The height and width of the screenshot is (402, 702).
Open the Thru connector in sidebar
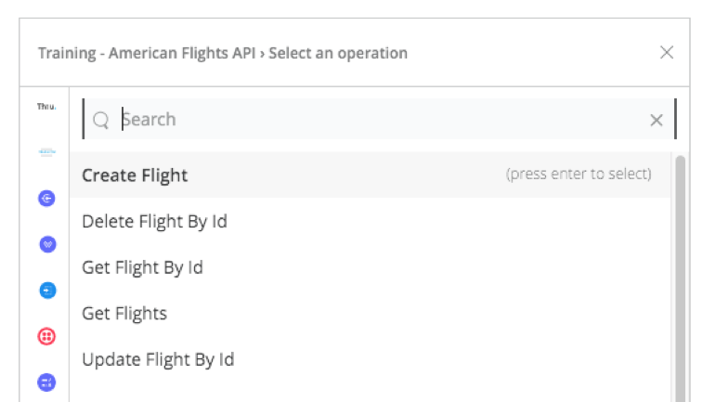coord(46,107)
